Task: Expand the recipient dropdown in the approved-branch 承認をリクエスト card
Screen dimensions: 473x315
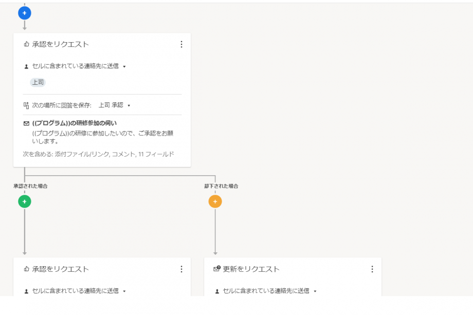Action: (x=124, y=291)
